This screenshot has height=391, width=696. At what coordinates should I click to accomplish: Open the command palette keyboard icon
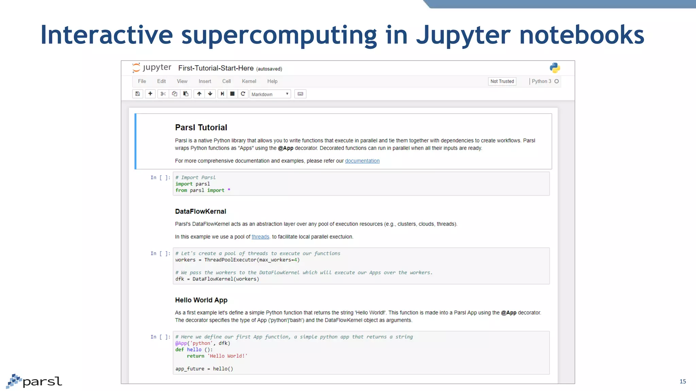pos(300,94)
